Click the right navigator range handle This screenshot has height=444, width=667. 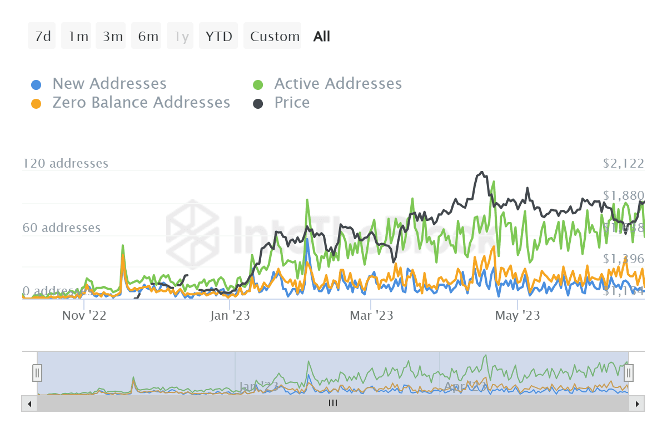pyautogui.click(x=629, y=373)
